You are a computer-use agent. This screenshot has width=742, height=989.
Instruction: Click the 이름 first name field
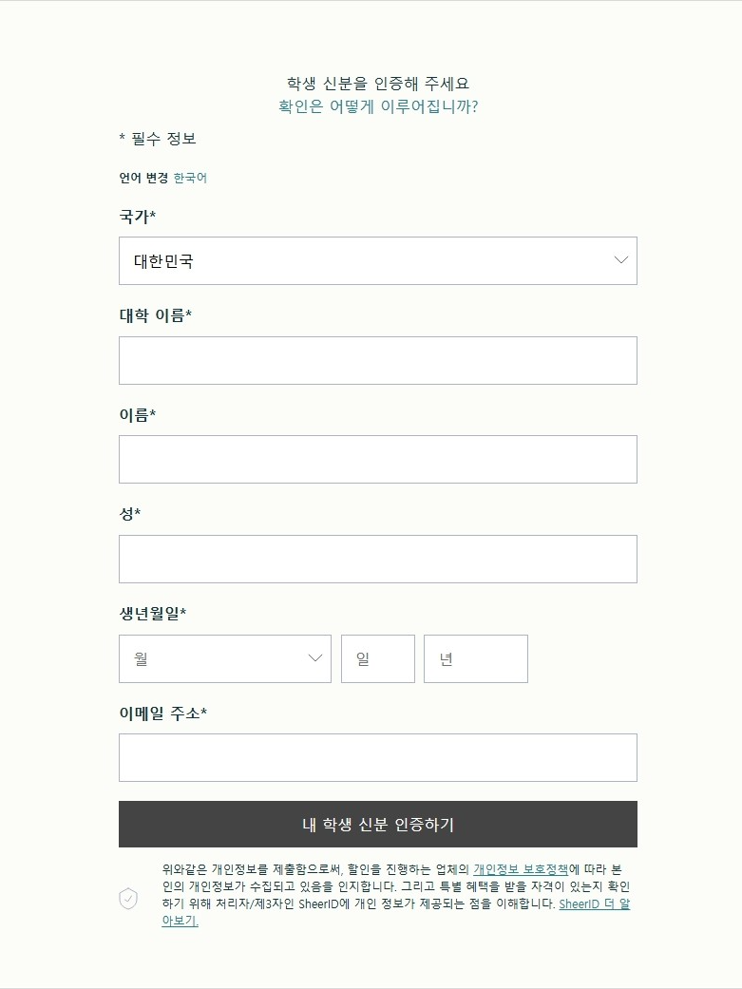point(378,459)
